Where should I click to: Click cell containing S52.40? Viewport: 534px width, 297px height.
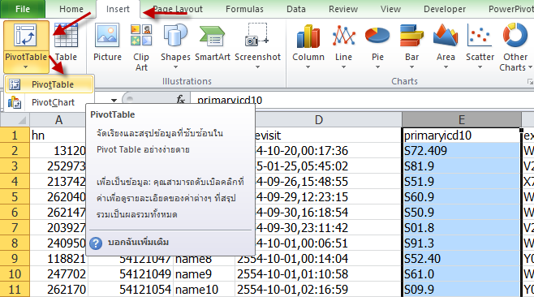point(462,259)
